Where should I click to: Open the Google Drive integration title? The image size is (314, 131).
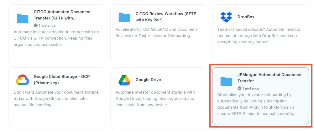pyautogui.click(x=148, y=80)
